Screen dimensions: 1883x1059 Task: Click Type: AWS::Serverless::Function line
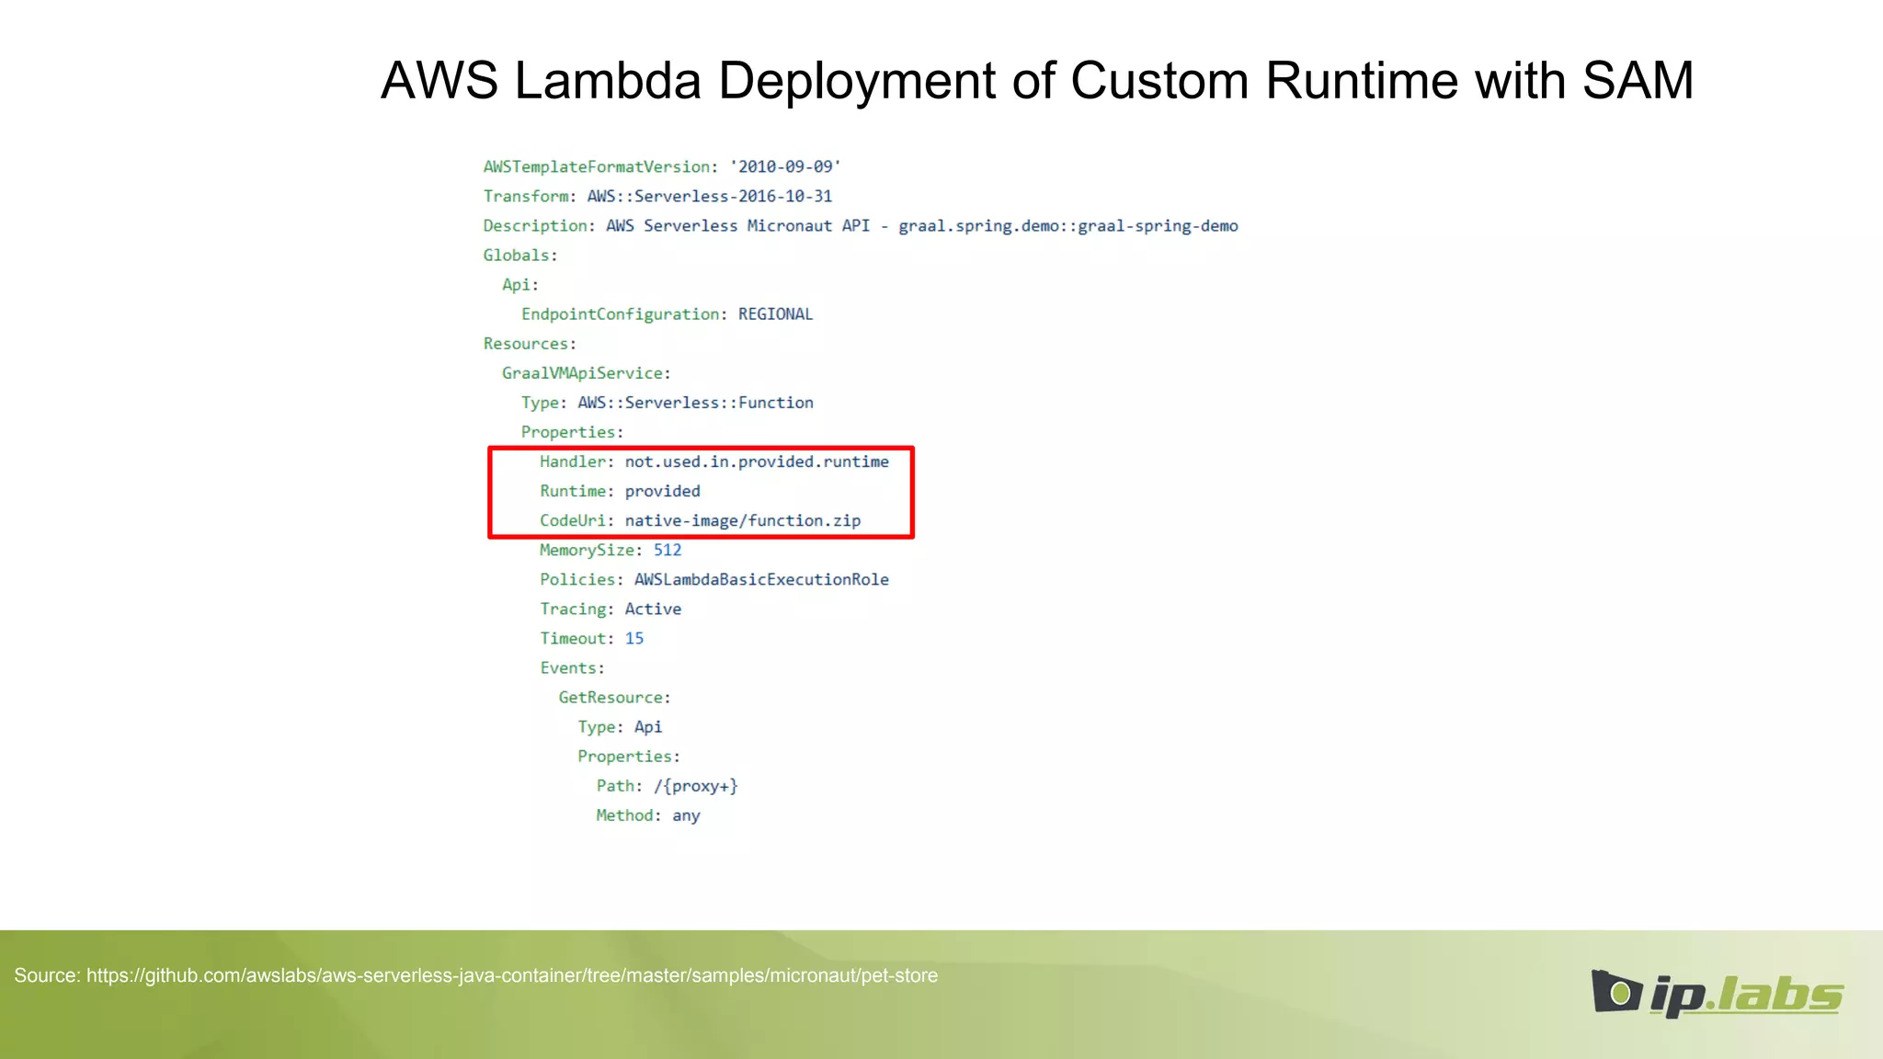pos(667,403)
